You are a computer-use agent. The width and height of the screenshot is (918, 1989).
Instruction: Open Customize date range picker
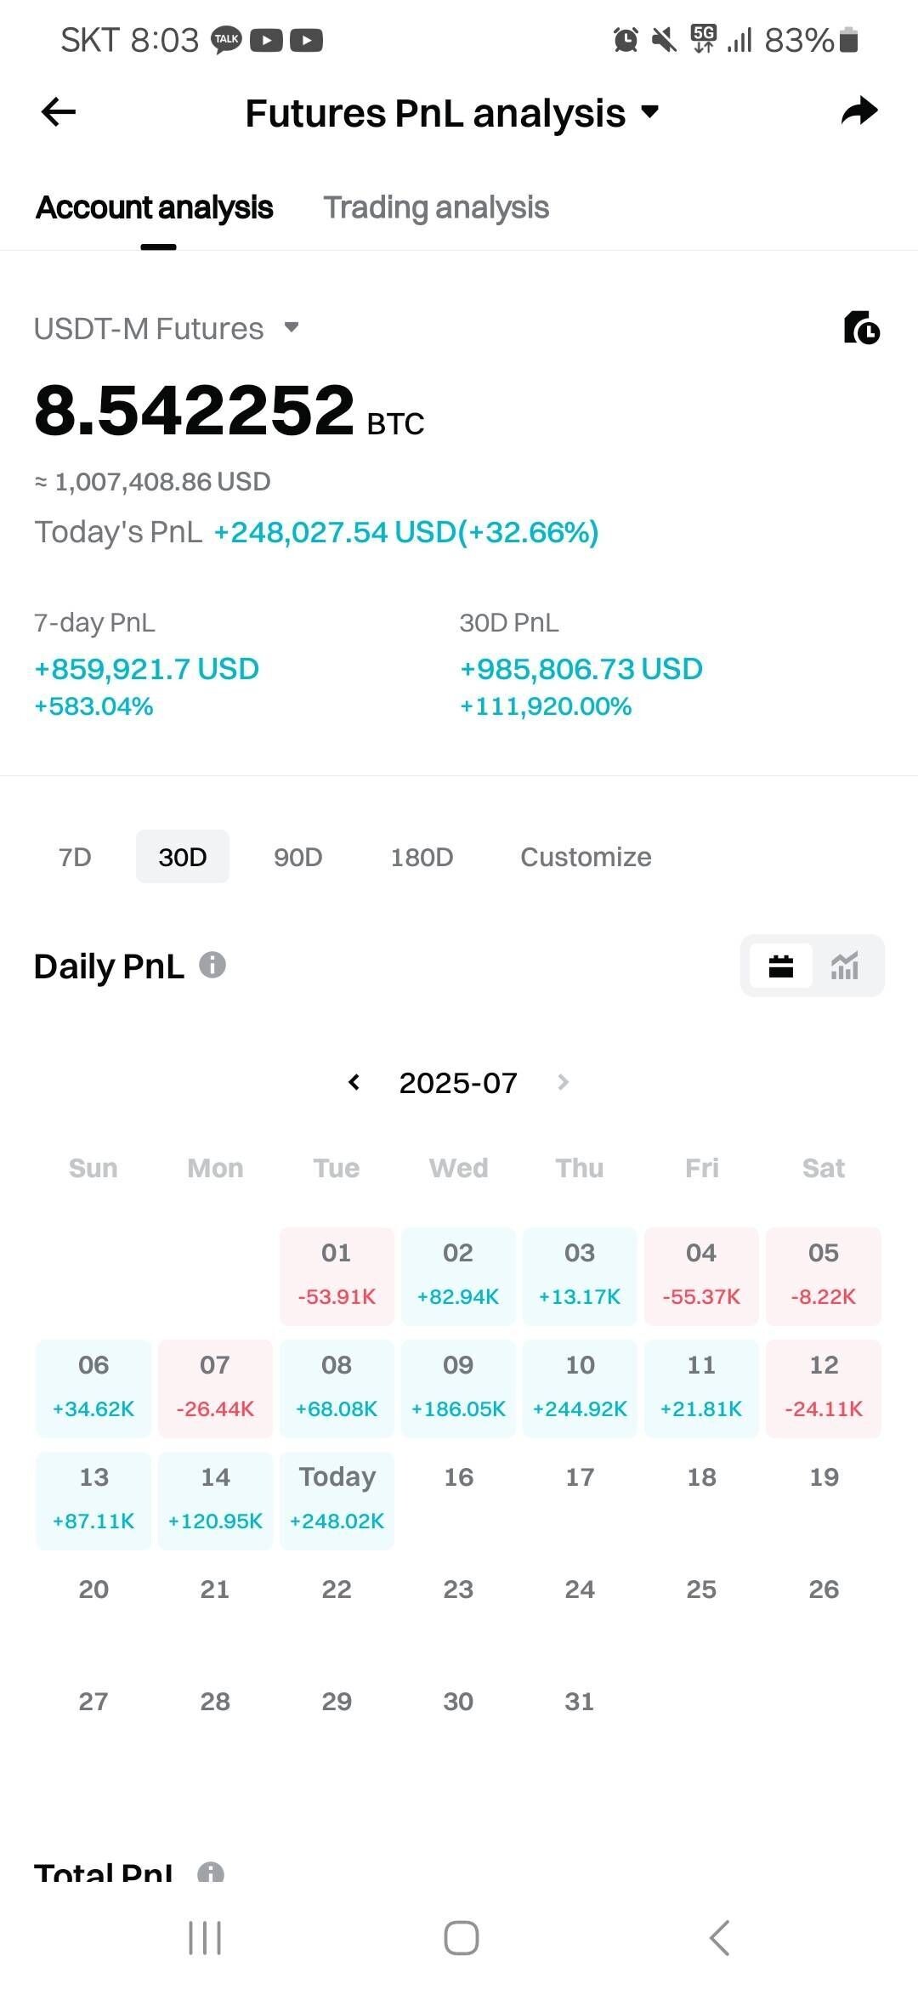click(x=586, y=857)
